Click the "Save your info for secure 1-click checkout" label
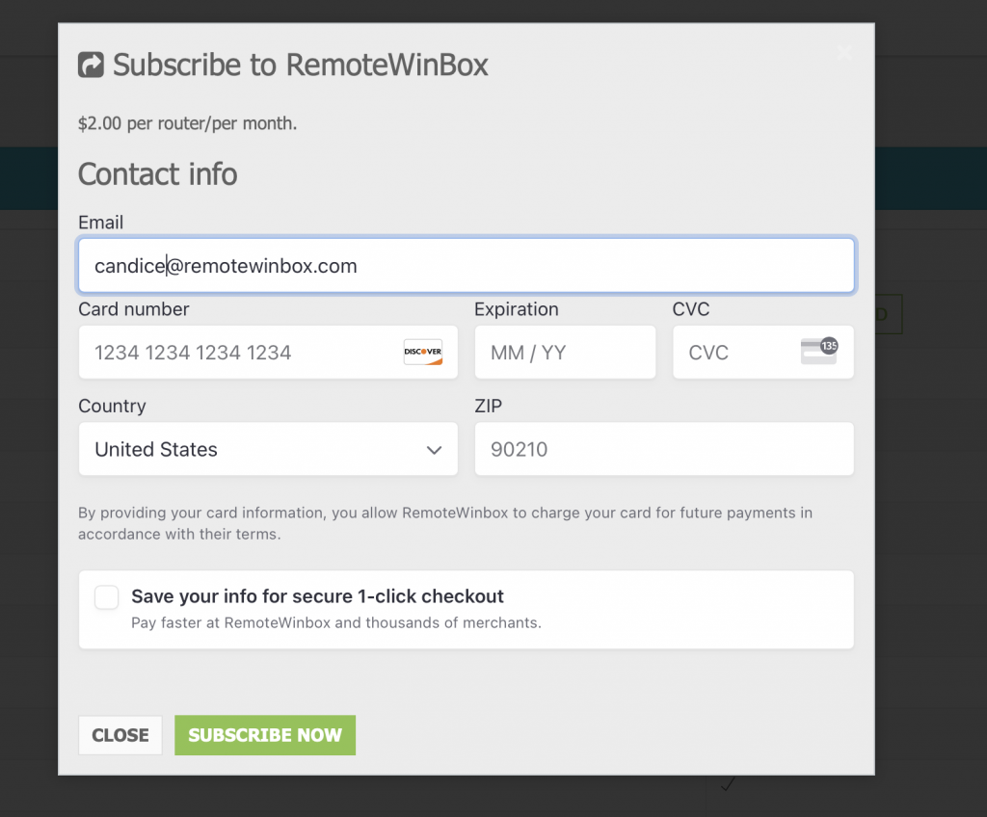The height and width of the screenshot is (817, 987). pyautogui.click(x=317, y=596)
